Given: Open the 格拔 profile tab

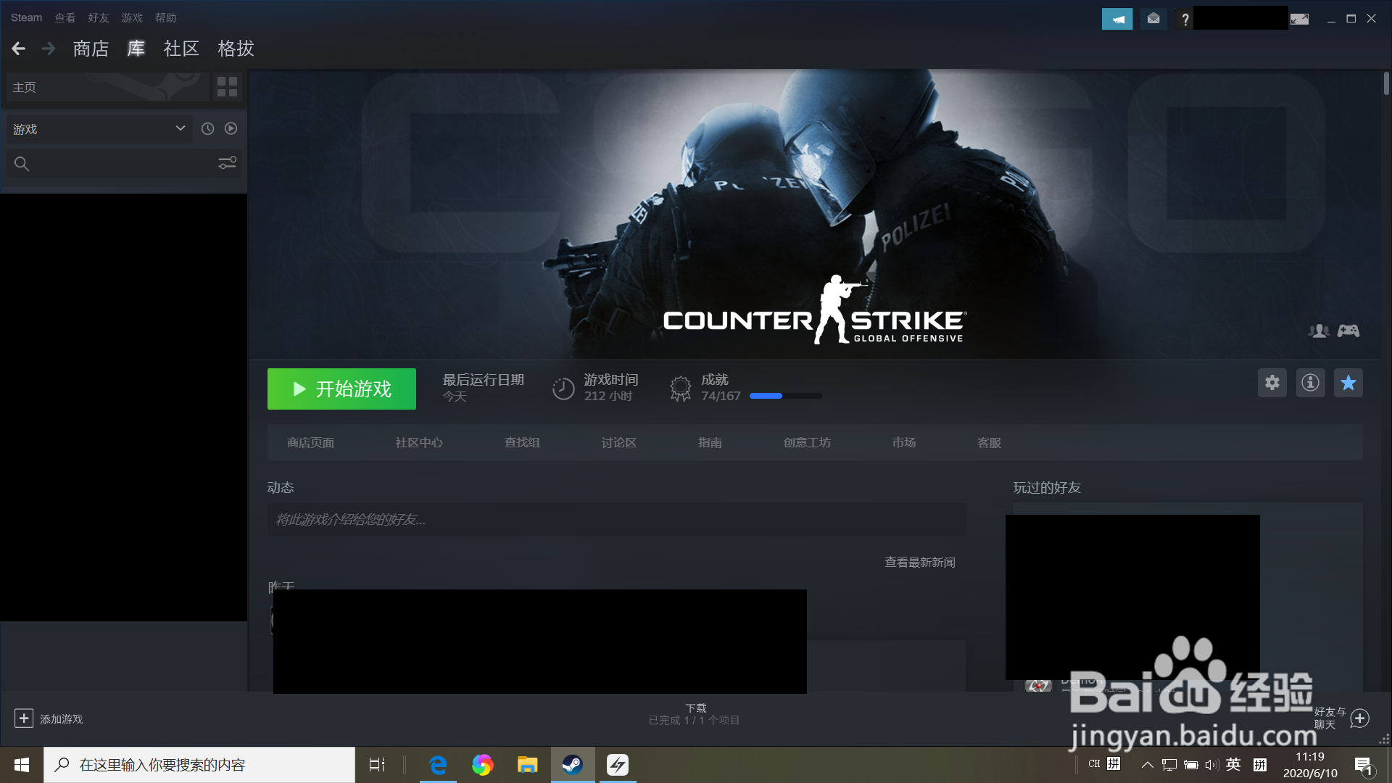Looking at the screenshot, I should (236, 49).
